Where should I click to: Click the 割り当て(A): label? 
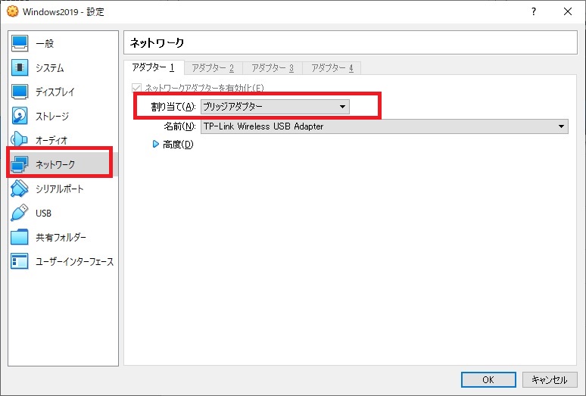tap(173, 107)
